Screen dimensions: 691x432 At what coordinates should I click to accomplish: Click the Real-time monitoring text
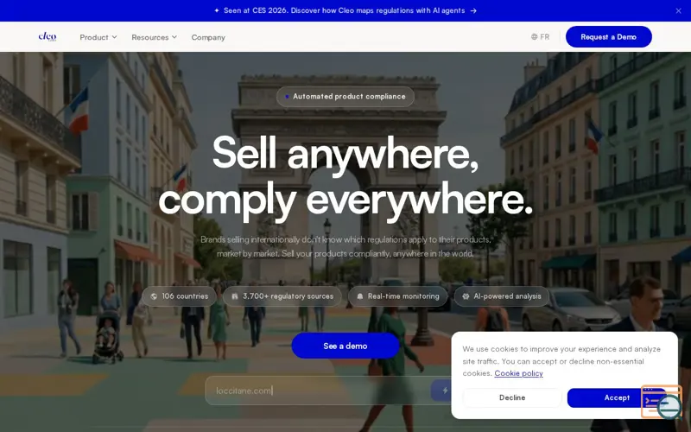pyautogui.click(x=403, y=296)
